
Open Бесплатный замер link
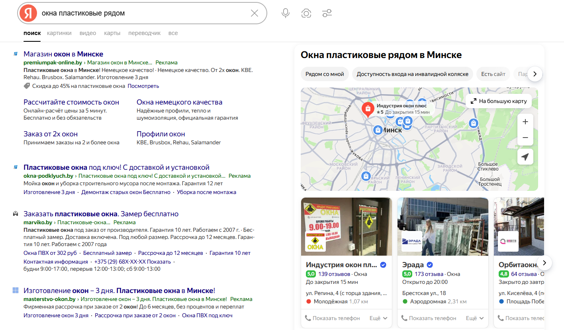[x=108, y=253]
